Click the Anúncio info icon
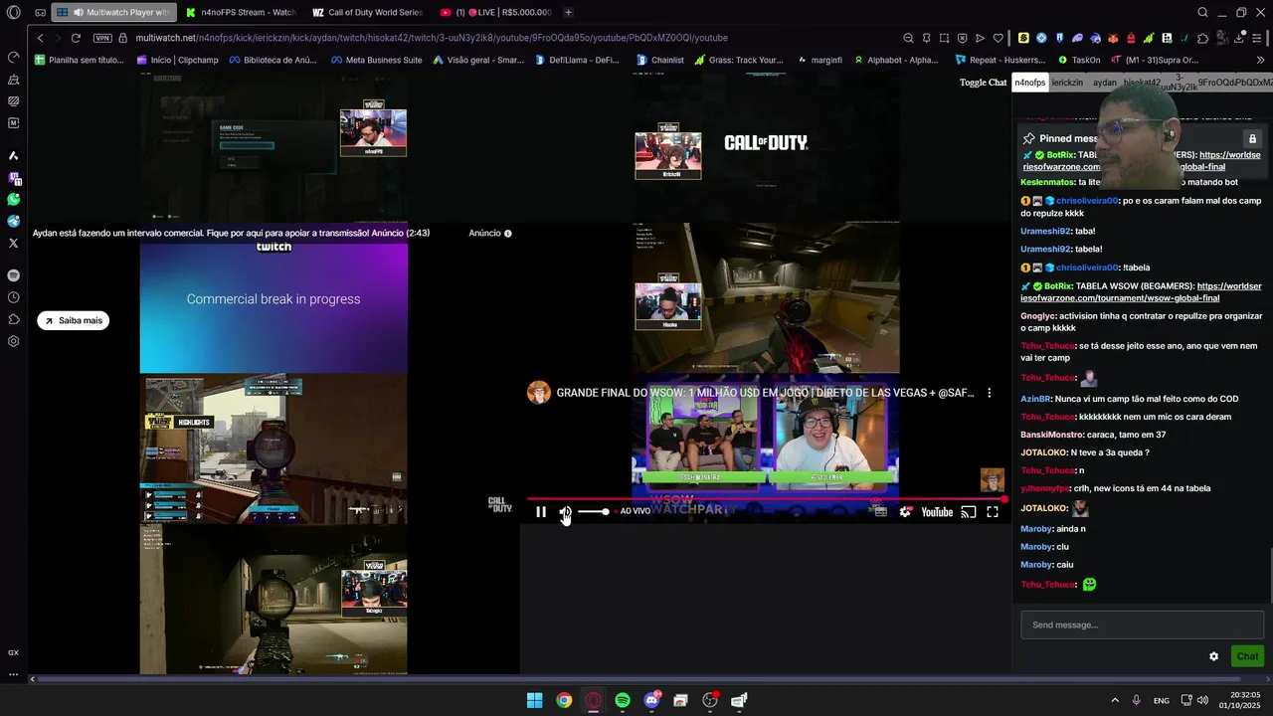Image resolution: width=1273 pixels, height=716 pixels. 508,234
